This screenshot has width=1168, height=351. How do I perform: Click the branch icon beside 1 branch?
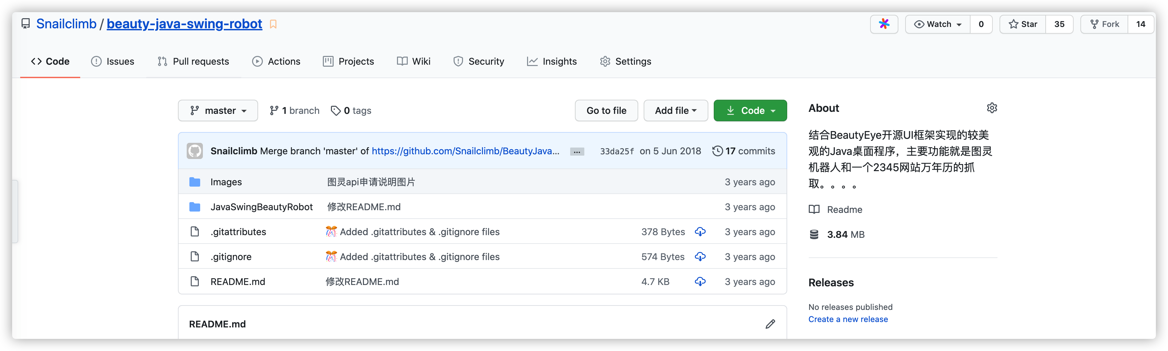point(274,110)
